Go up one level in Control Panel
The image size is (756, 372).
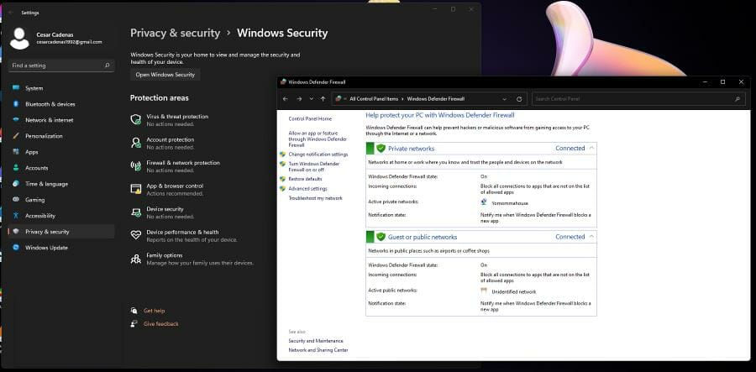click(323, 99)
